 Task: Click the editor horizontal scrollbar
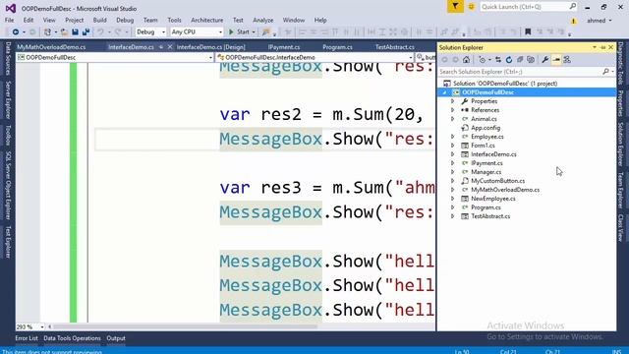(x=185, y=326)
